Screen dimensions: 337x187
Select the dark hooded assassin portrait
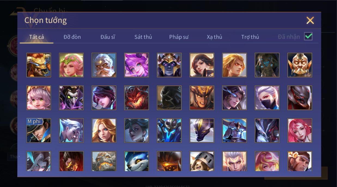[169, 98]
